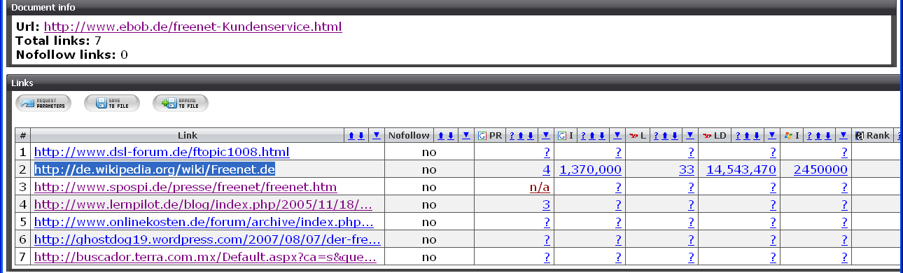Click the Google icon in PR column header

coord(482,135)
